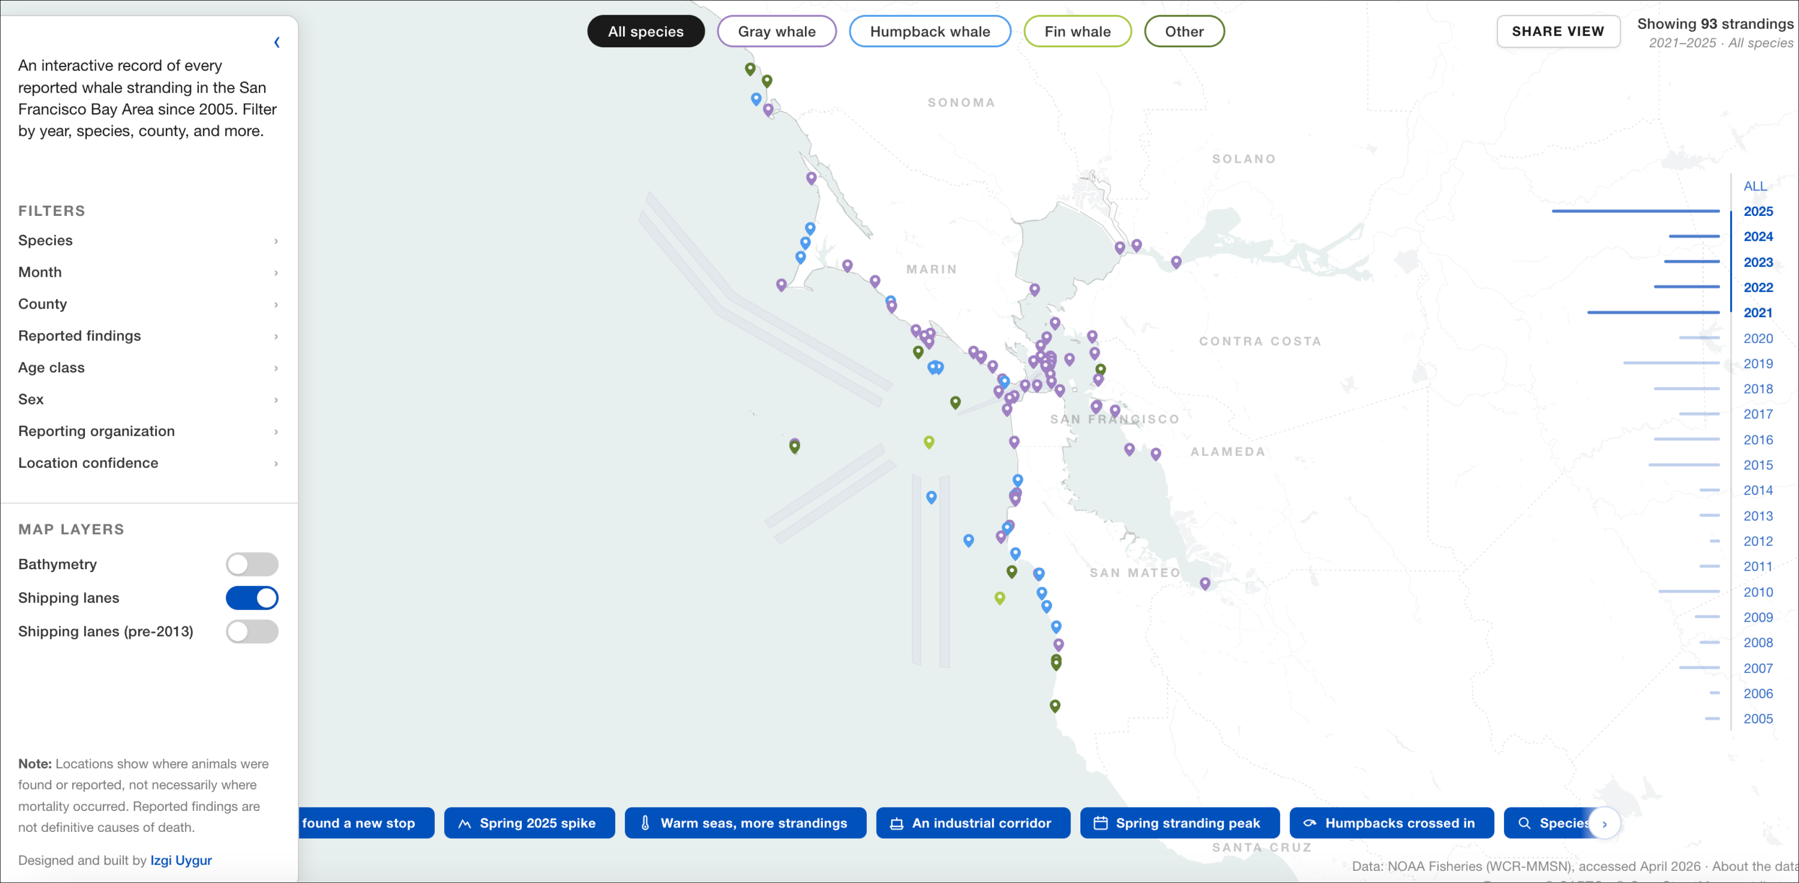Expand the Species filter
This screenshot has height=883, width=1799.
[x=148, y=240]
